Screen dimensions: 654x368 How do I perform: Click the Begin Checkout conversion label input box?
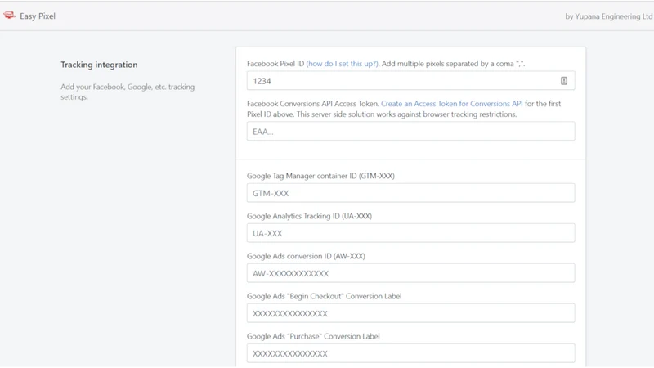pos(410,313)
